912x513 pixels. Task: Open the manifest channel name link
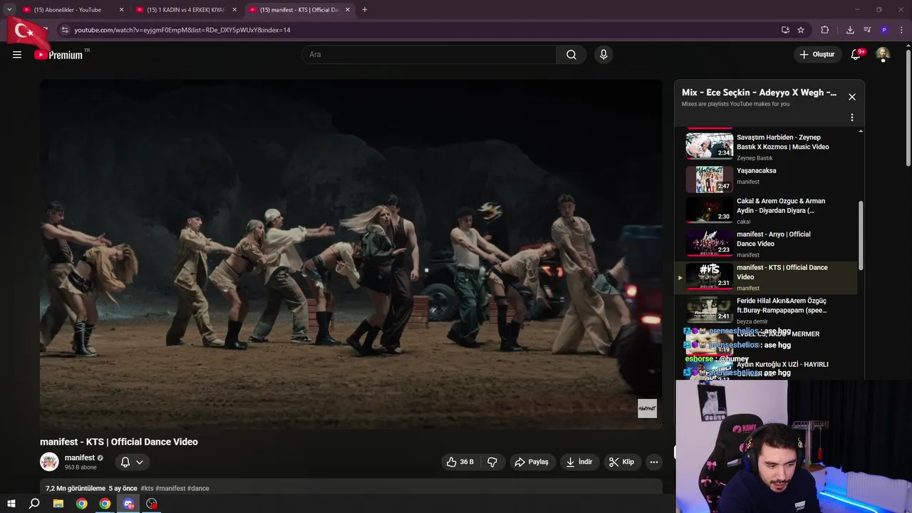tap(80, 457)
